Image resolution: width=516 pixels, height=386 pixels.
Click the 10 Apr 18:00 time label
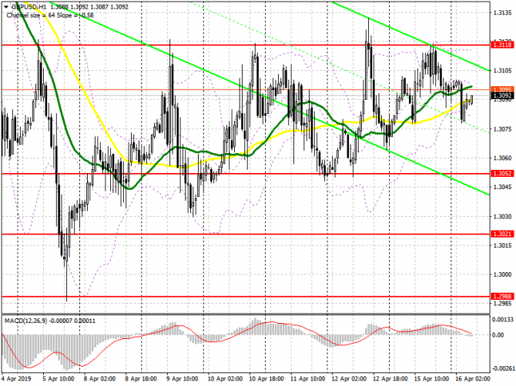266,379
